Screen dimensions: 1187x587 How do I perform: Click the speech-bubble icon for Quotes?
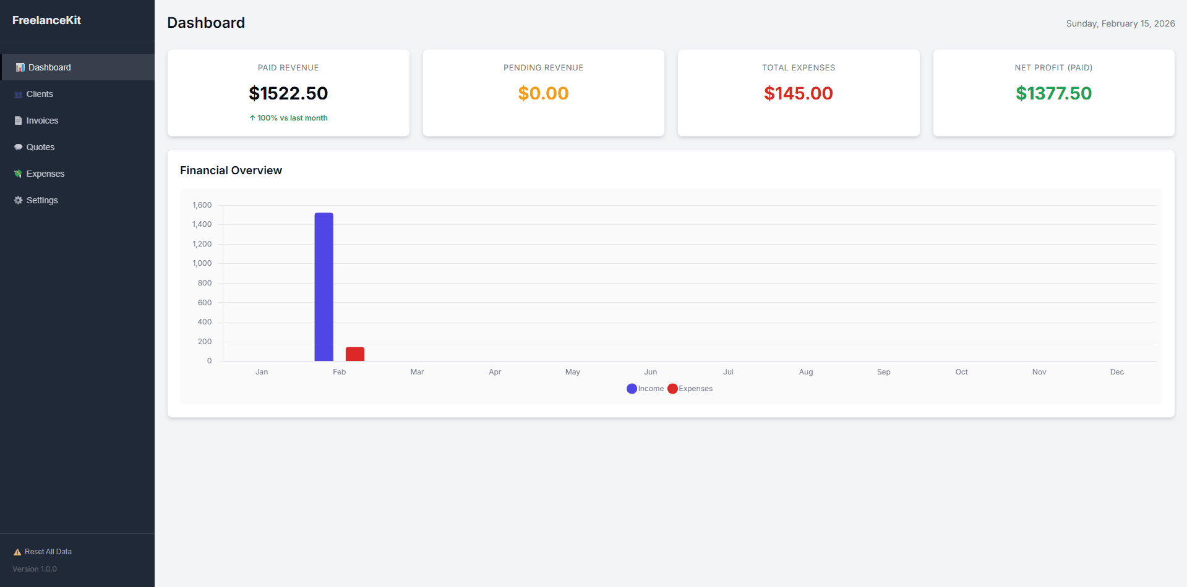pyautogui.click(x=18, y=146)
